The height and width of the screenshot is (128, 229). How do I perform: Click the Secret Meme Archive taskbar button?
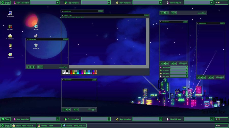pos(23,125)
